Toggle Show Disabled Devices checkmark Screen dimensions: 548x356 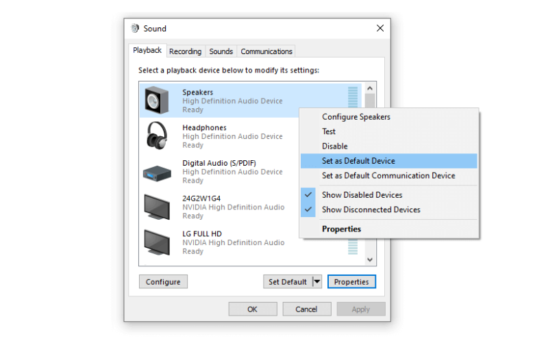click(308, 195)
